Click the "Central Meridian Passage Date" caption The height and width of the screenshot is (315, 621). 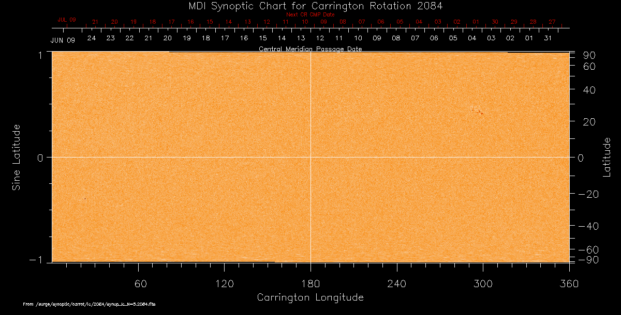coord(310,49)
